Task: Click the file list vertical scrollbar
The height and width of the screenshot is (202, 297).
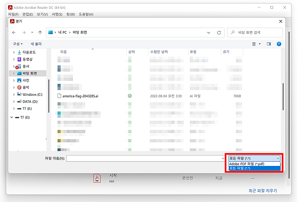Action: (x=283, y=97)
